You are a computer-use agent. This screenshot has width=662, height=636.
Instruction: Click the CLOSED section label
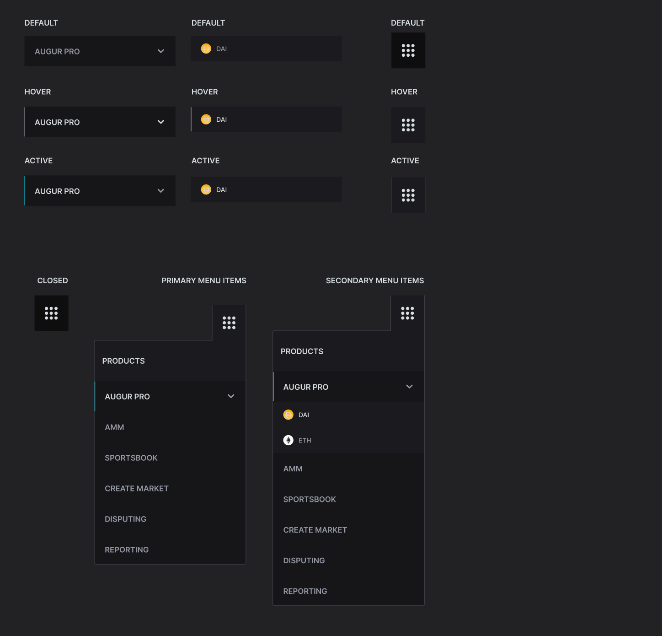pyautogui.click(x=53, y=280)
